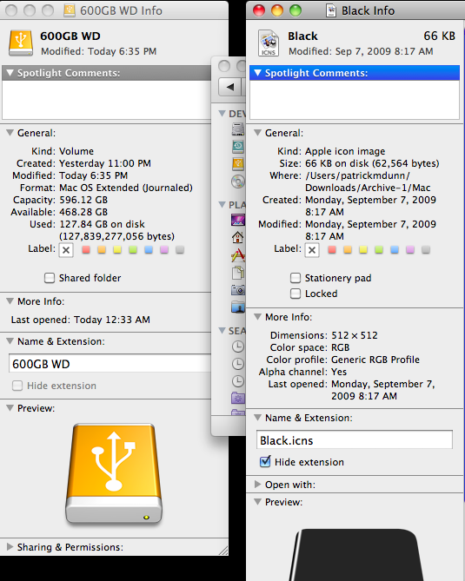Click the Finder back arrow button
The width and height of the screenshot is (465, 581).
(230, 88)
